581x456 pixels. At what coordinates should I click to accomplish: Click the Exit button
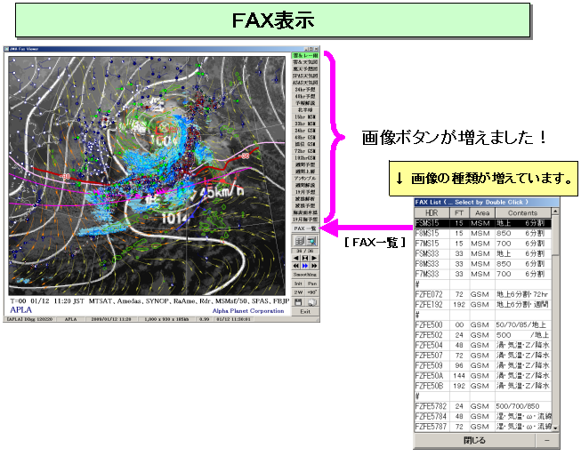pos(305,311)
